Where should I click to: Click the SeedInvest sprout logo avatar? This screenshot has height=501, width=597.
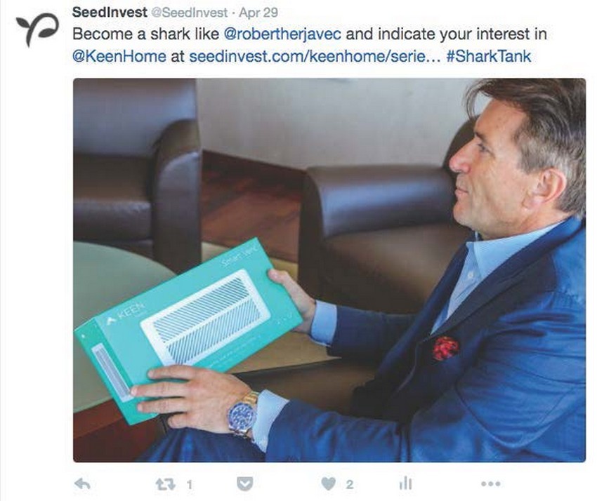tap(35, 28)
